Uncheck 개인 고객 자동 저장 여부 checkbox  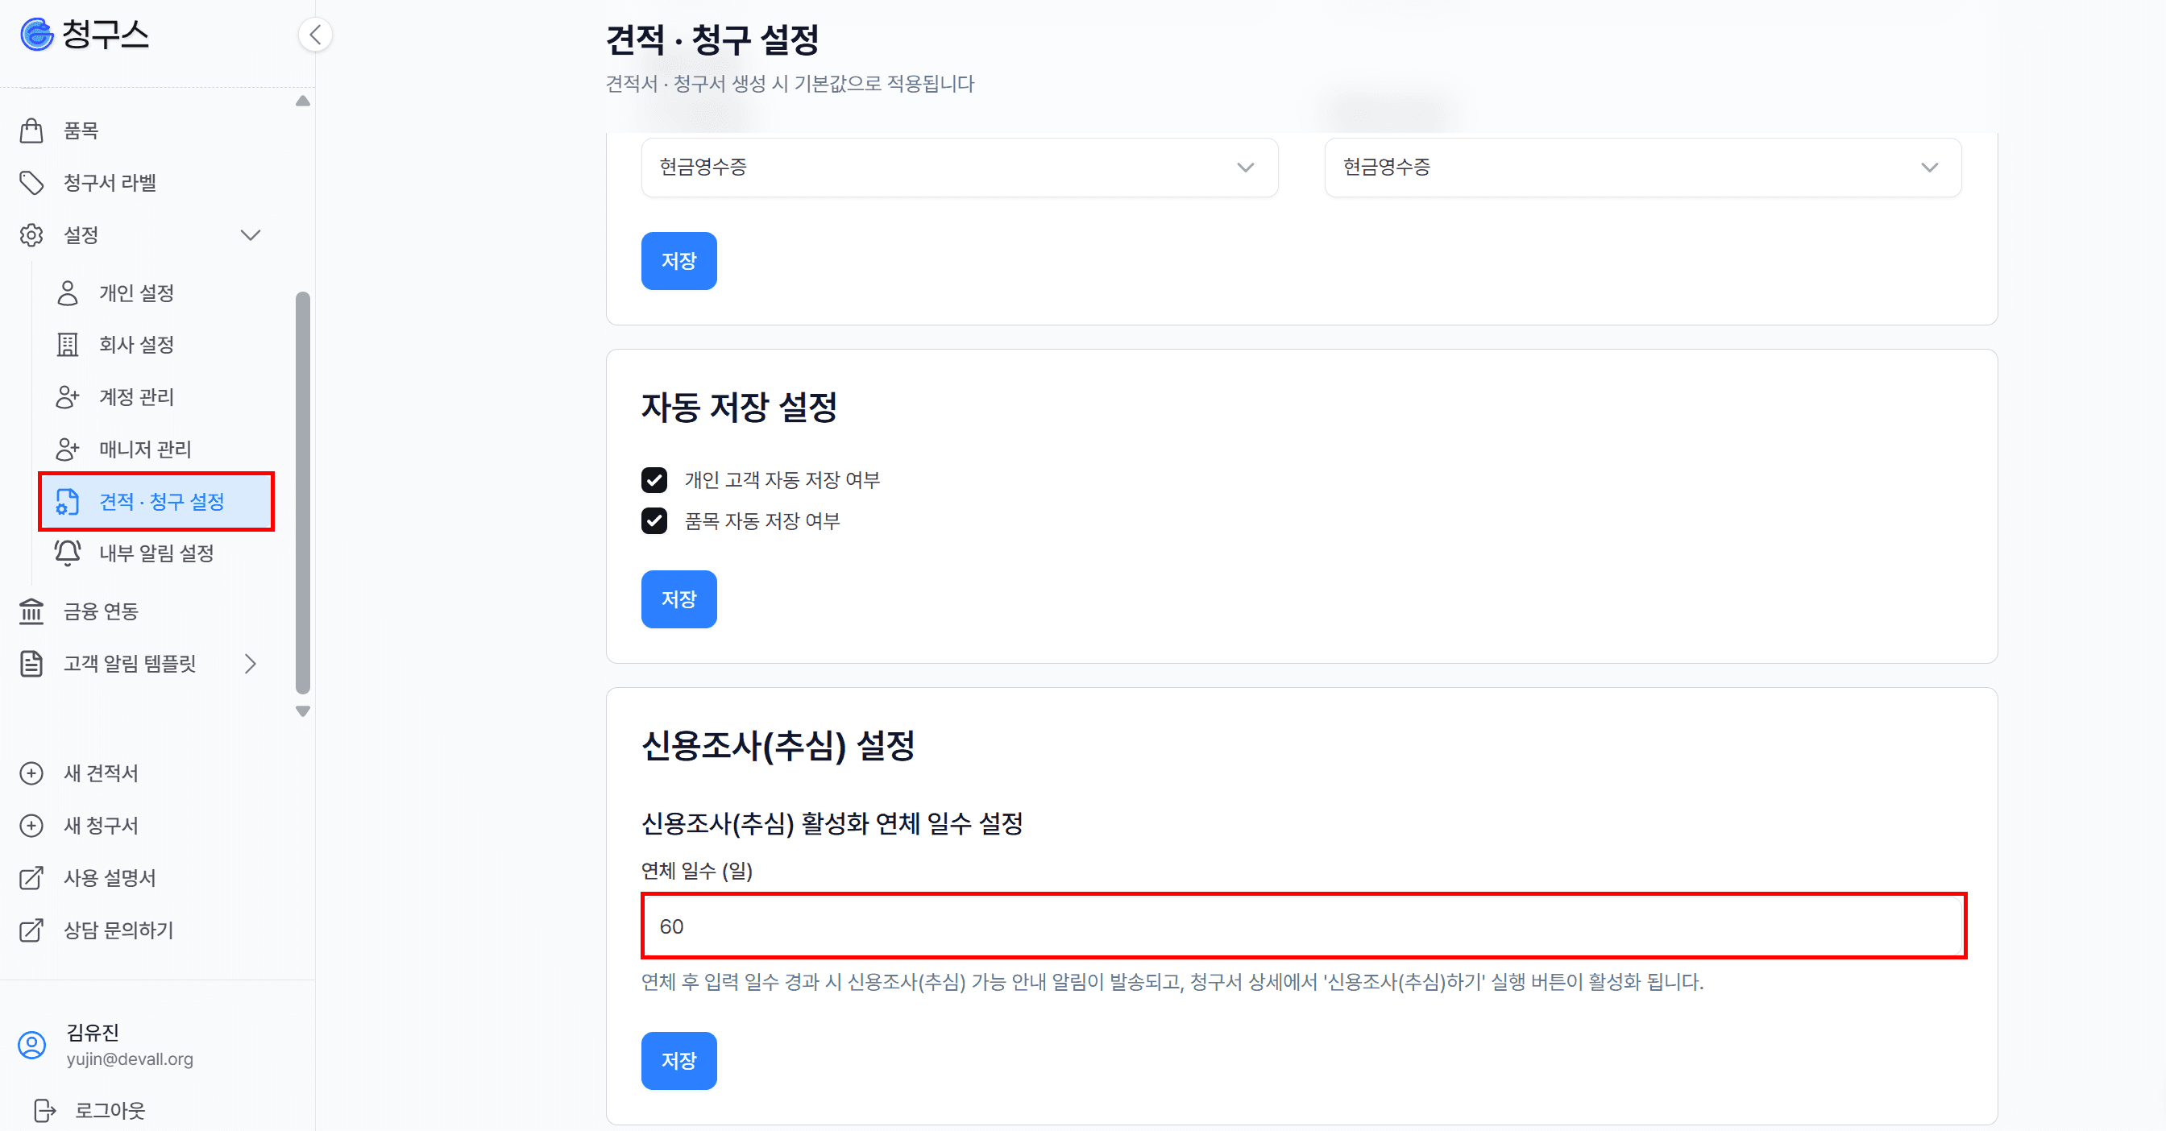[654, 480]
